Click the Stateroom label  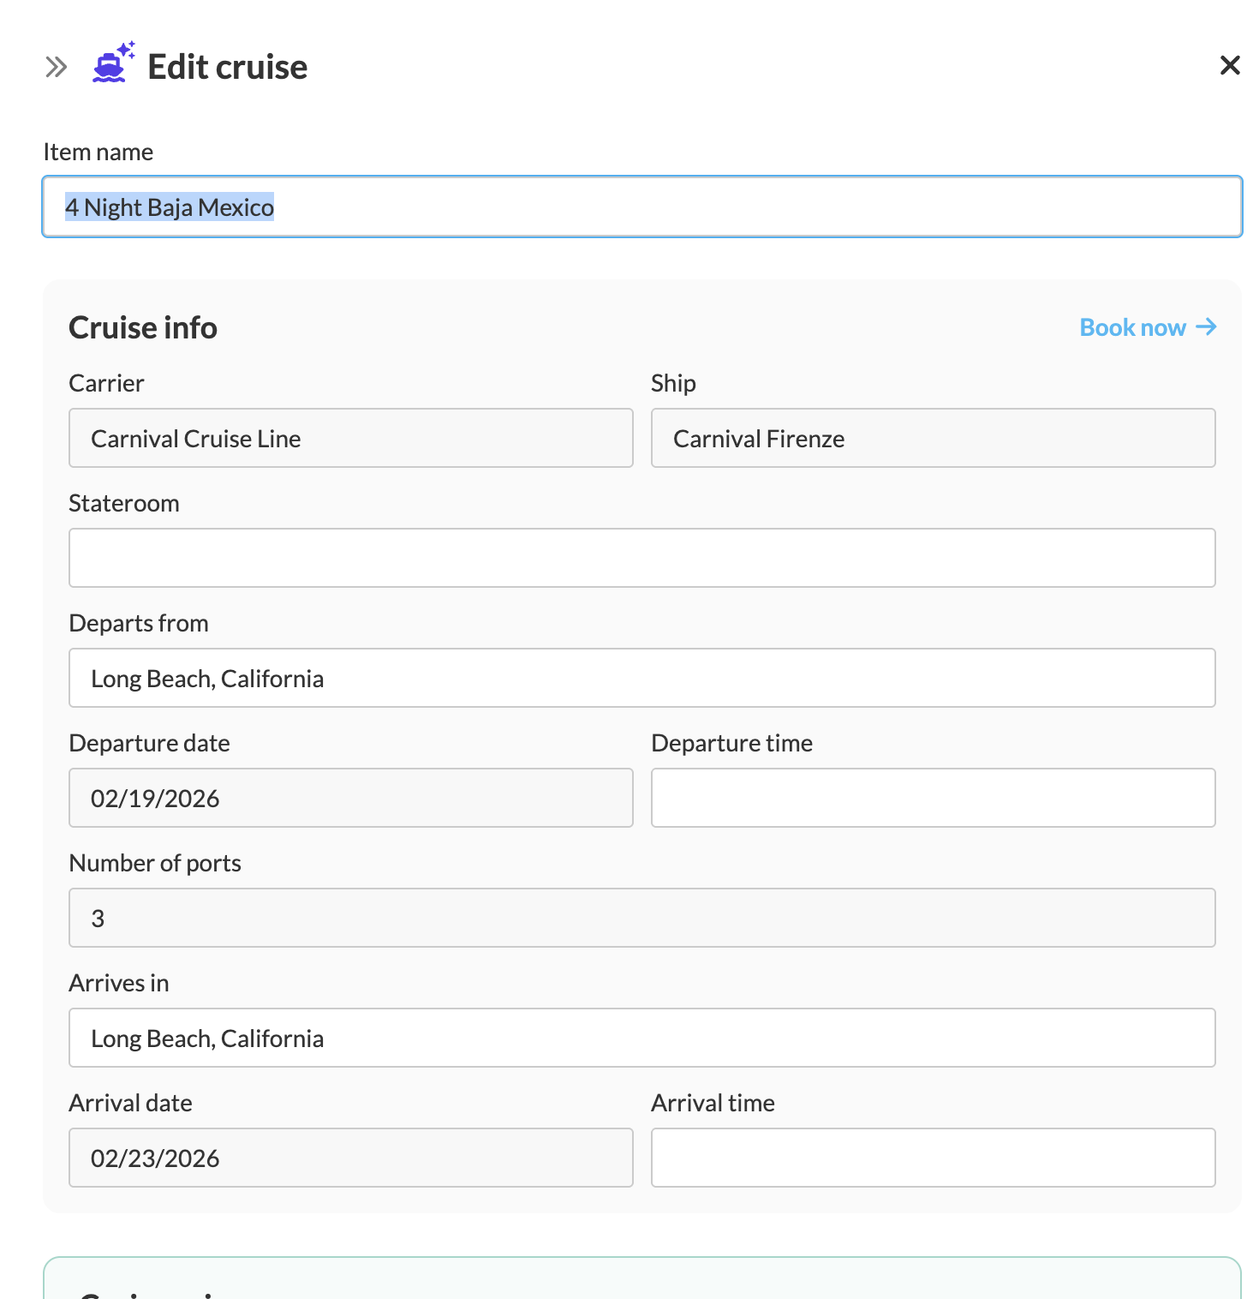pos(124,504)
